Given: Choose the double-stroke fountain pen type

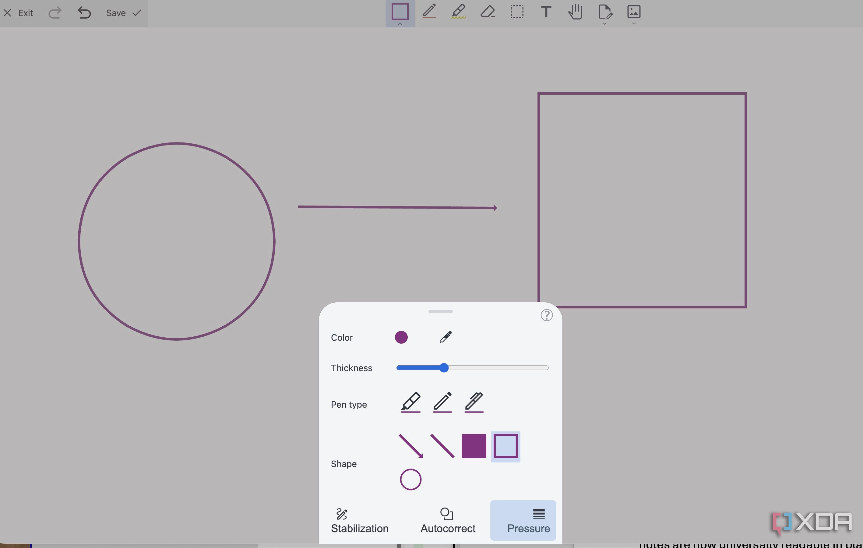Looking at the screenshot, I should pyautogui.click(x=474, y=402).
